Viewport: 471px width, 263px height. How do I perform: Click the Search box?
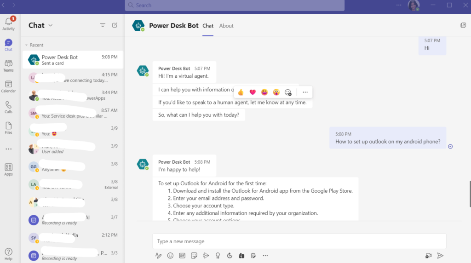235,6
